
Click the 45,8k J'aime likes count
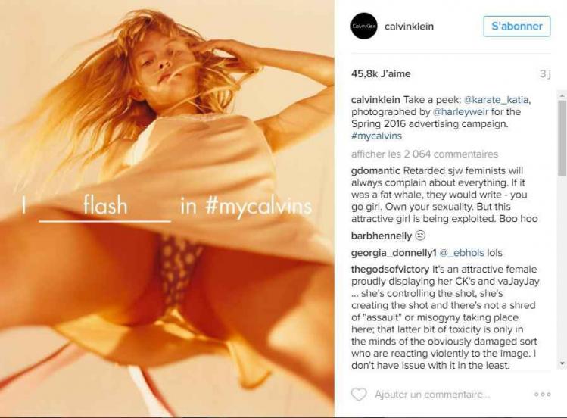[381, 73]
